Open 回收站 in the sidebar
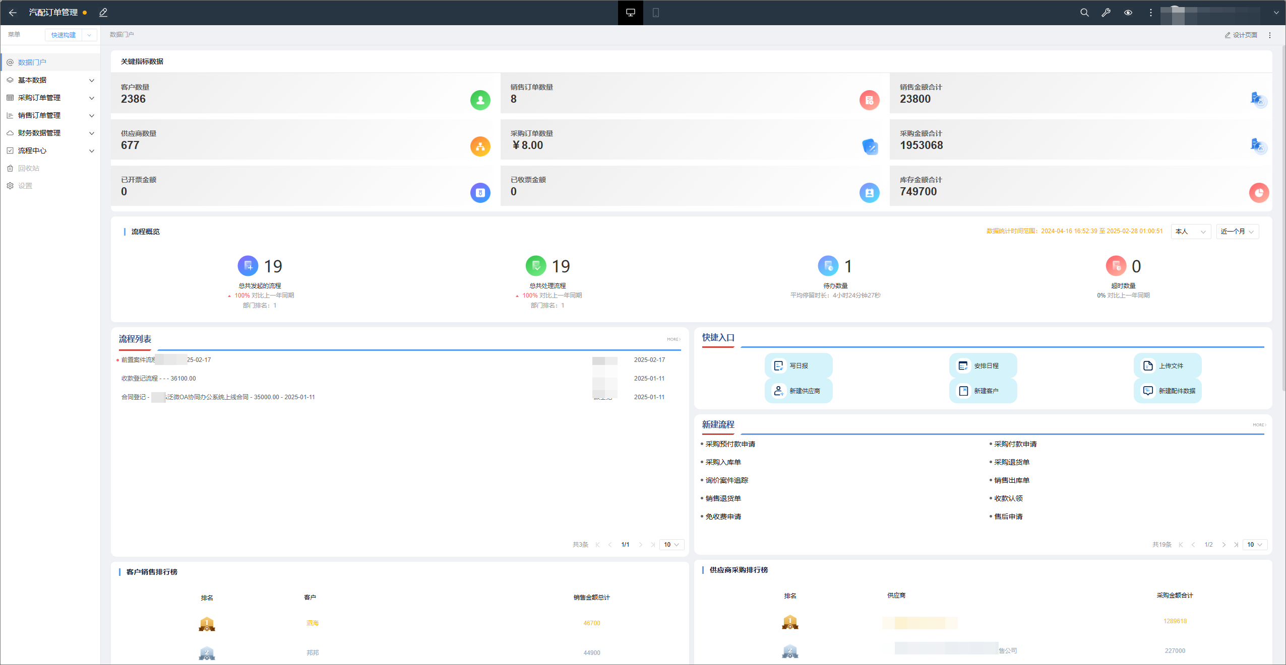 pyautogui.click(x=50, y=168)
